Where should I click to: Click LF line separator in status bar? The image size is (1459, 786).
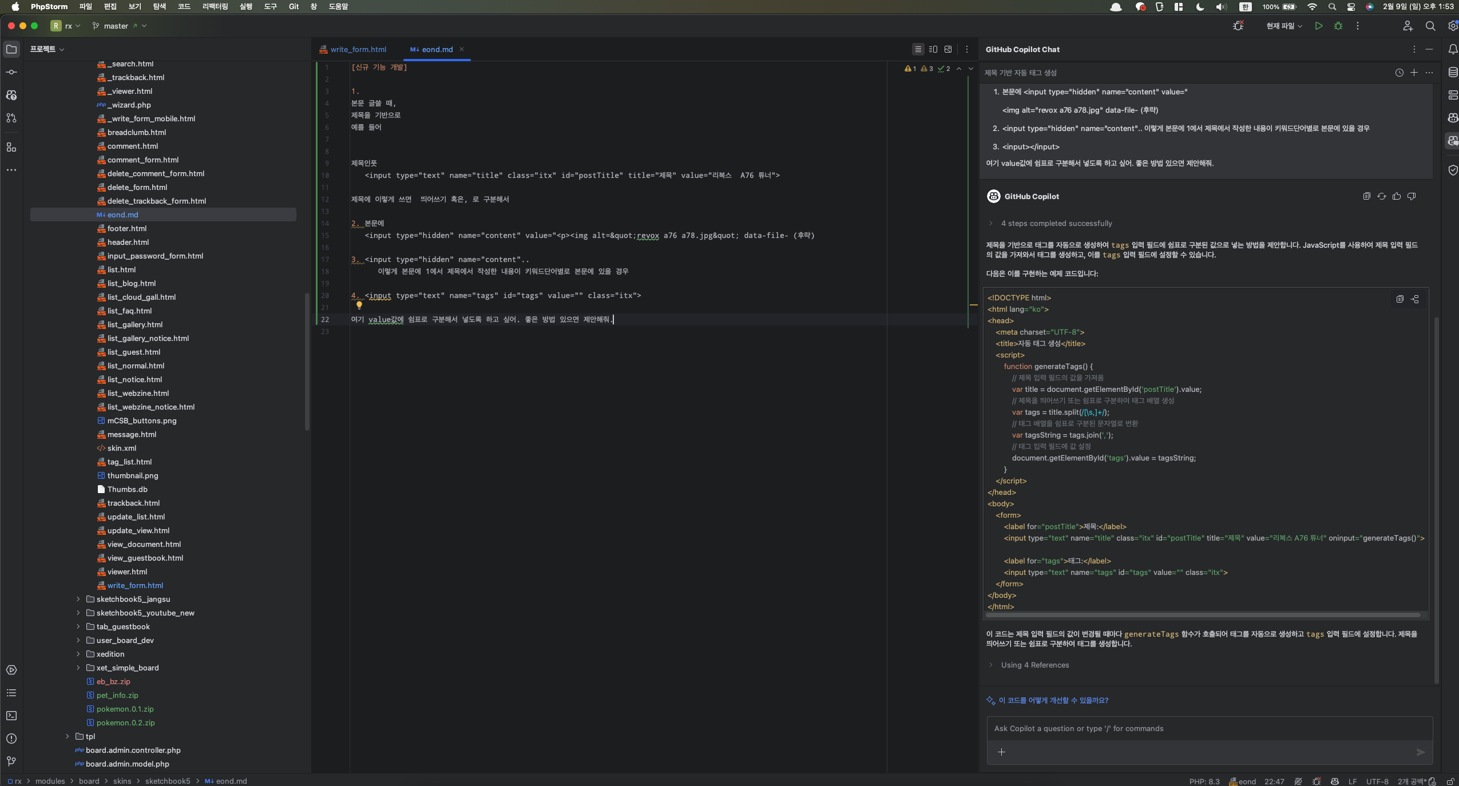tap(1353, 781)
